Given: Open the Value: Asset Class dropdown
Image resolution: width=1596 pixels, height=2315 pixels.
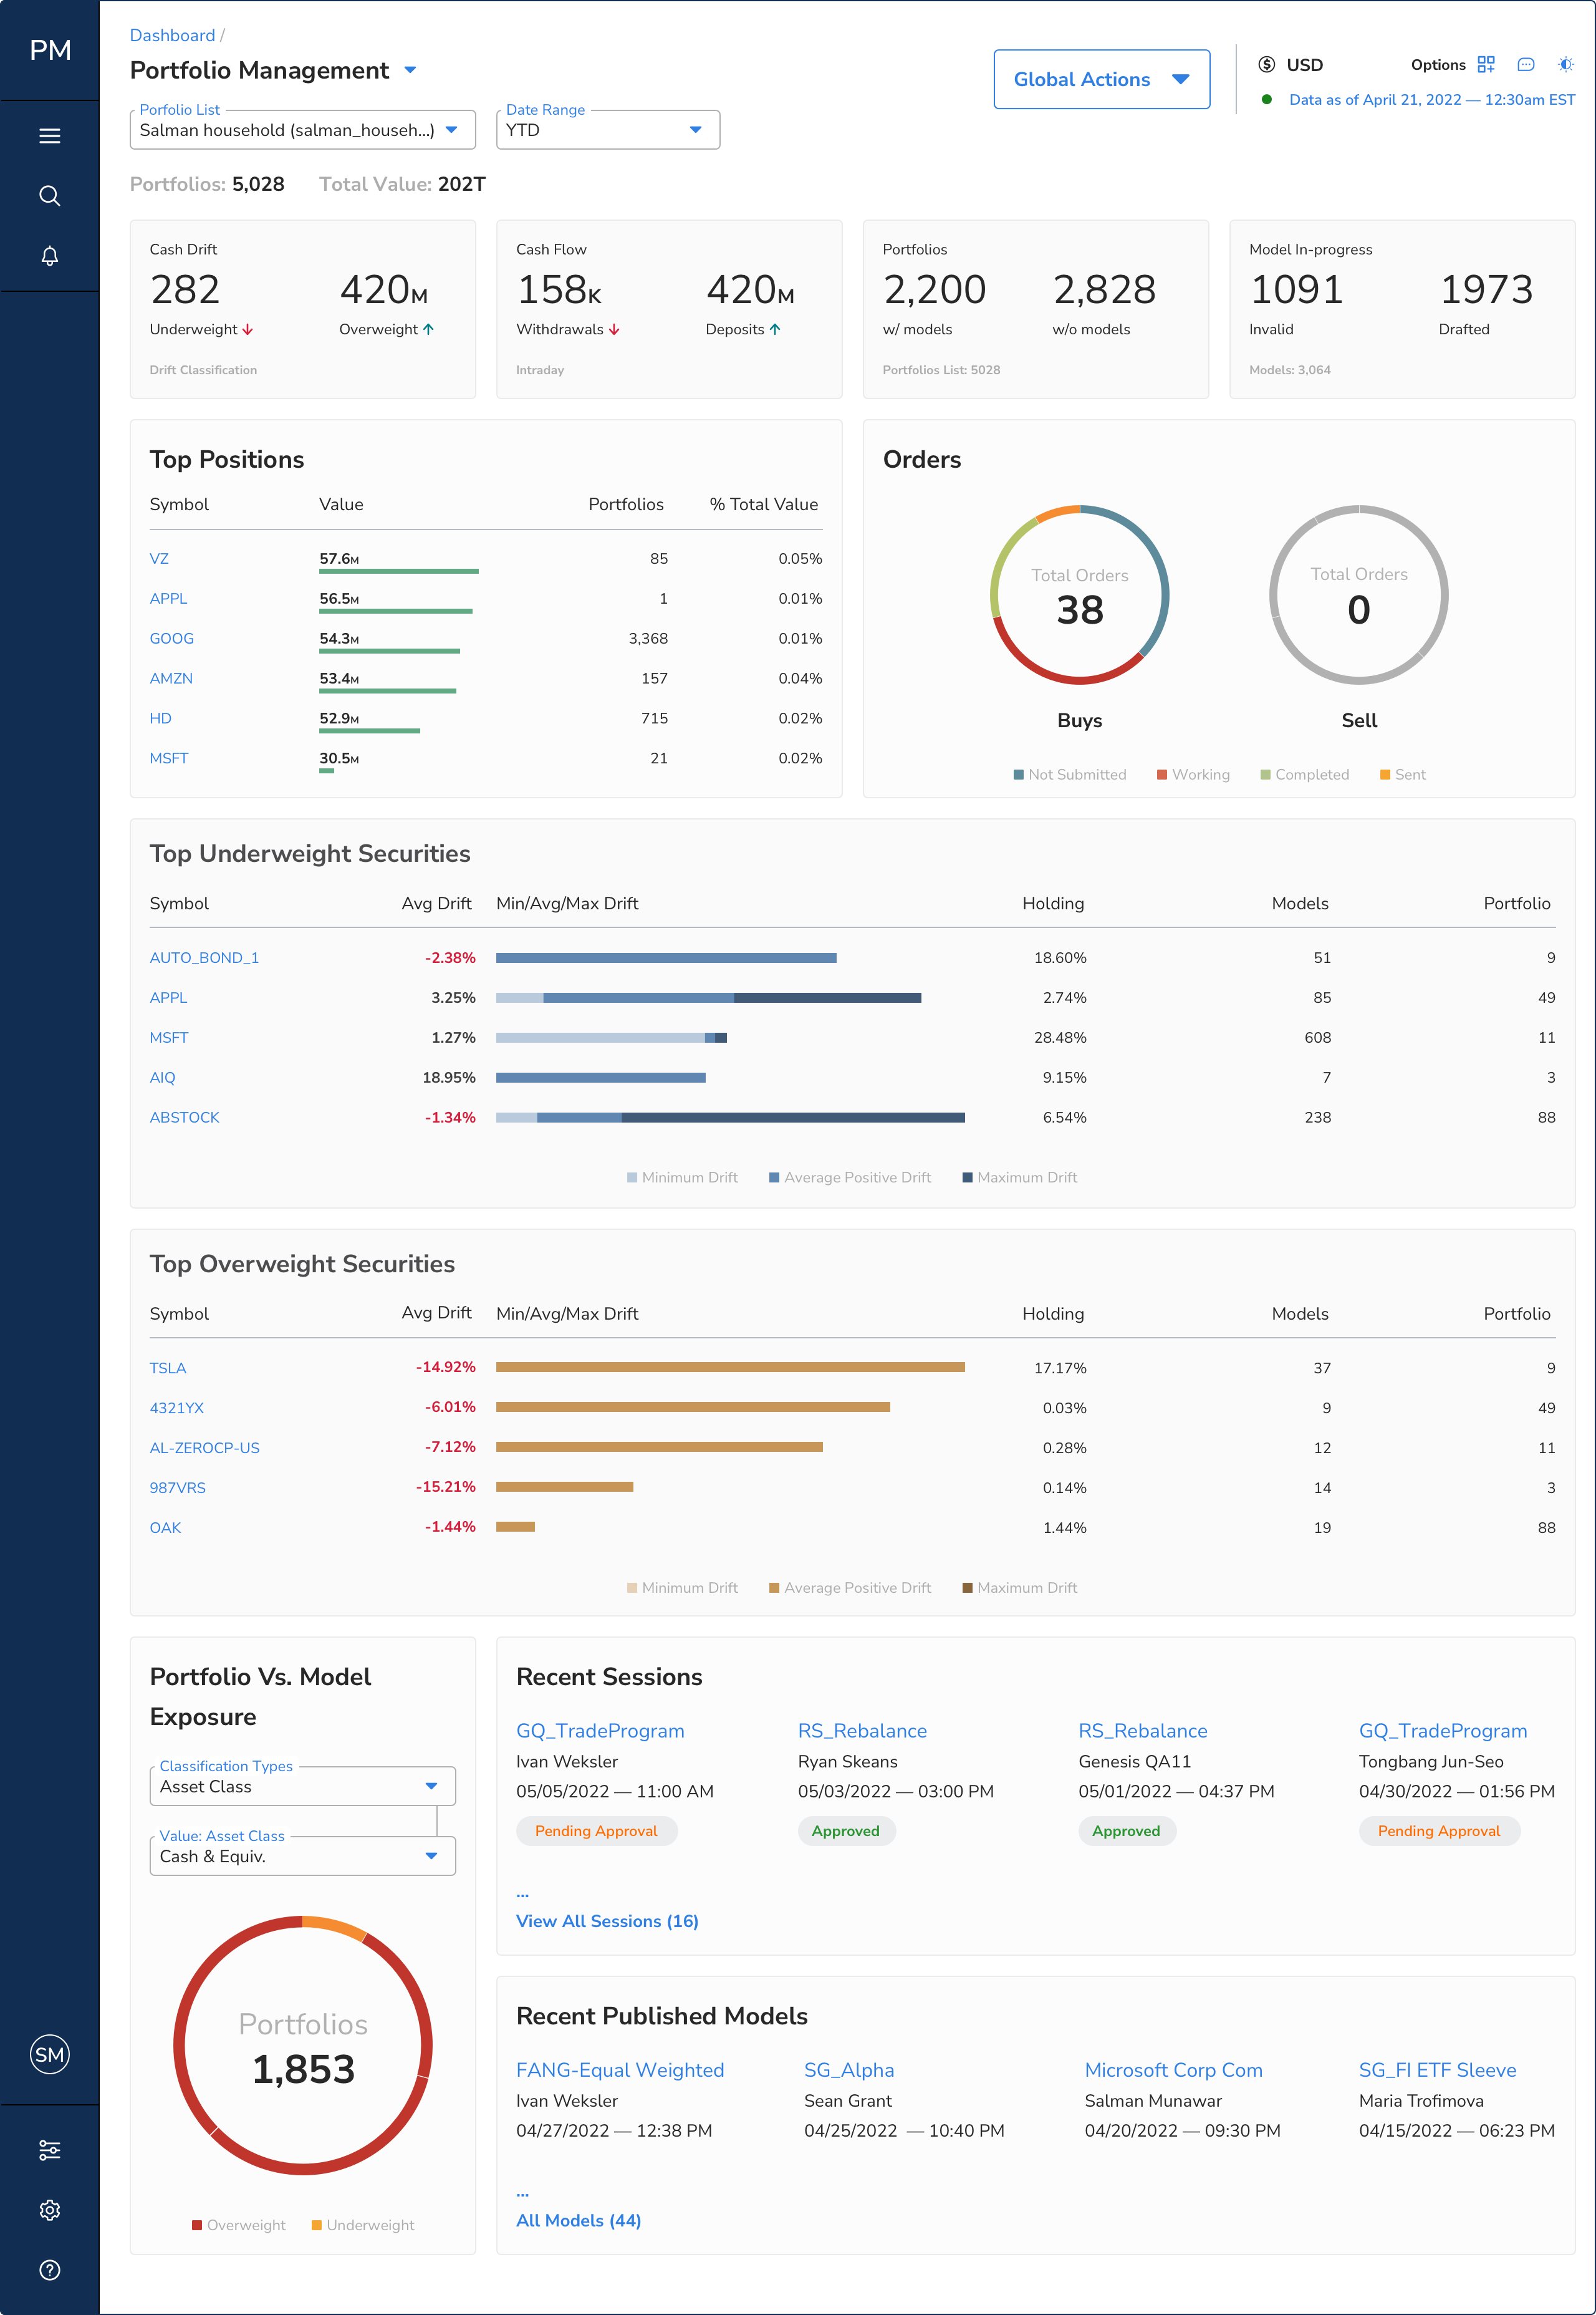Looking at the screenshot, I should click(x=302, y=1856).
